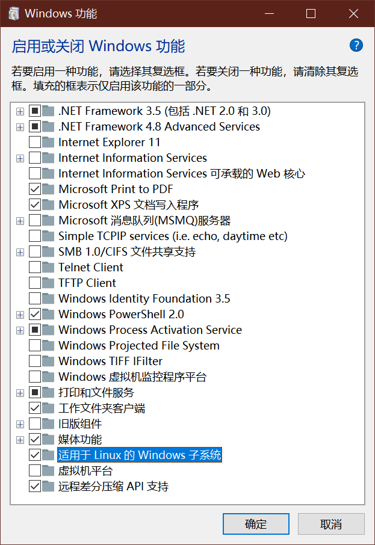Expand the 媒体功能 node
The image size is (375, 545).
coord(20,440)
